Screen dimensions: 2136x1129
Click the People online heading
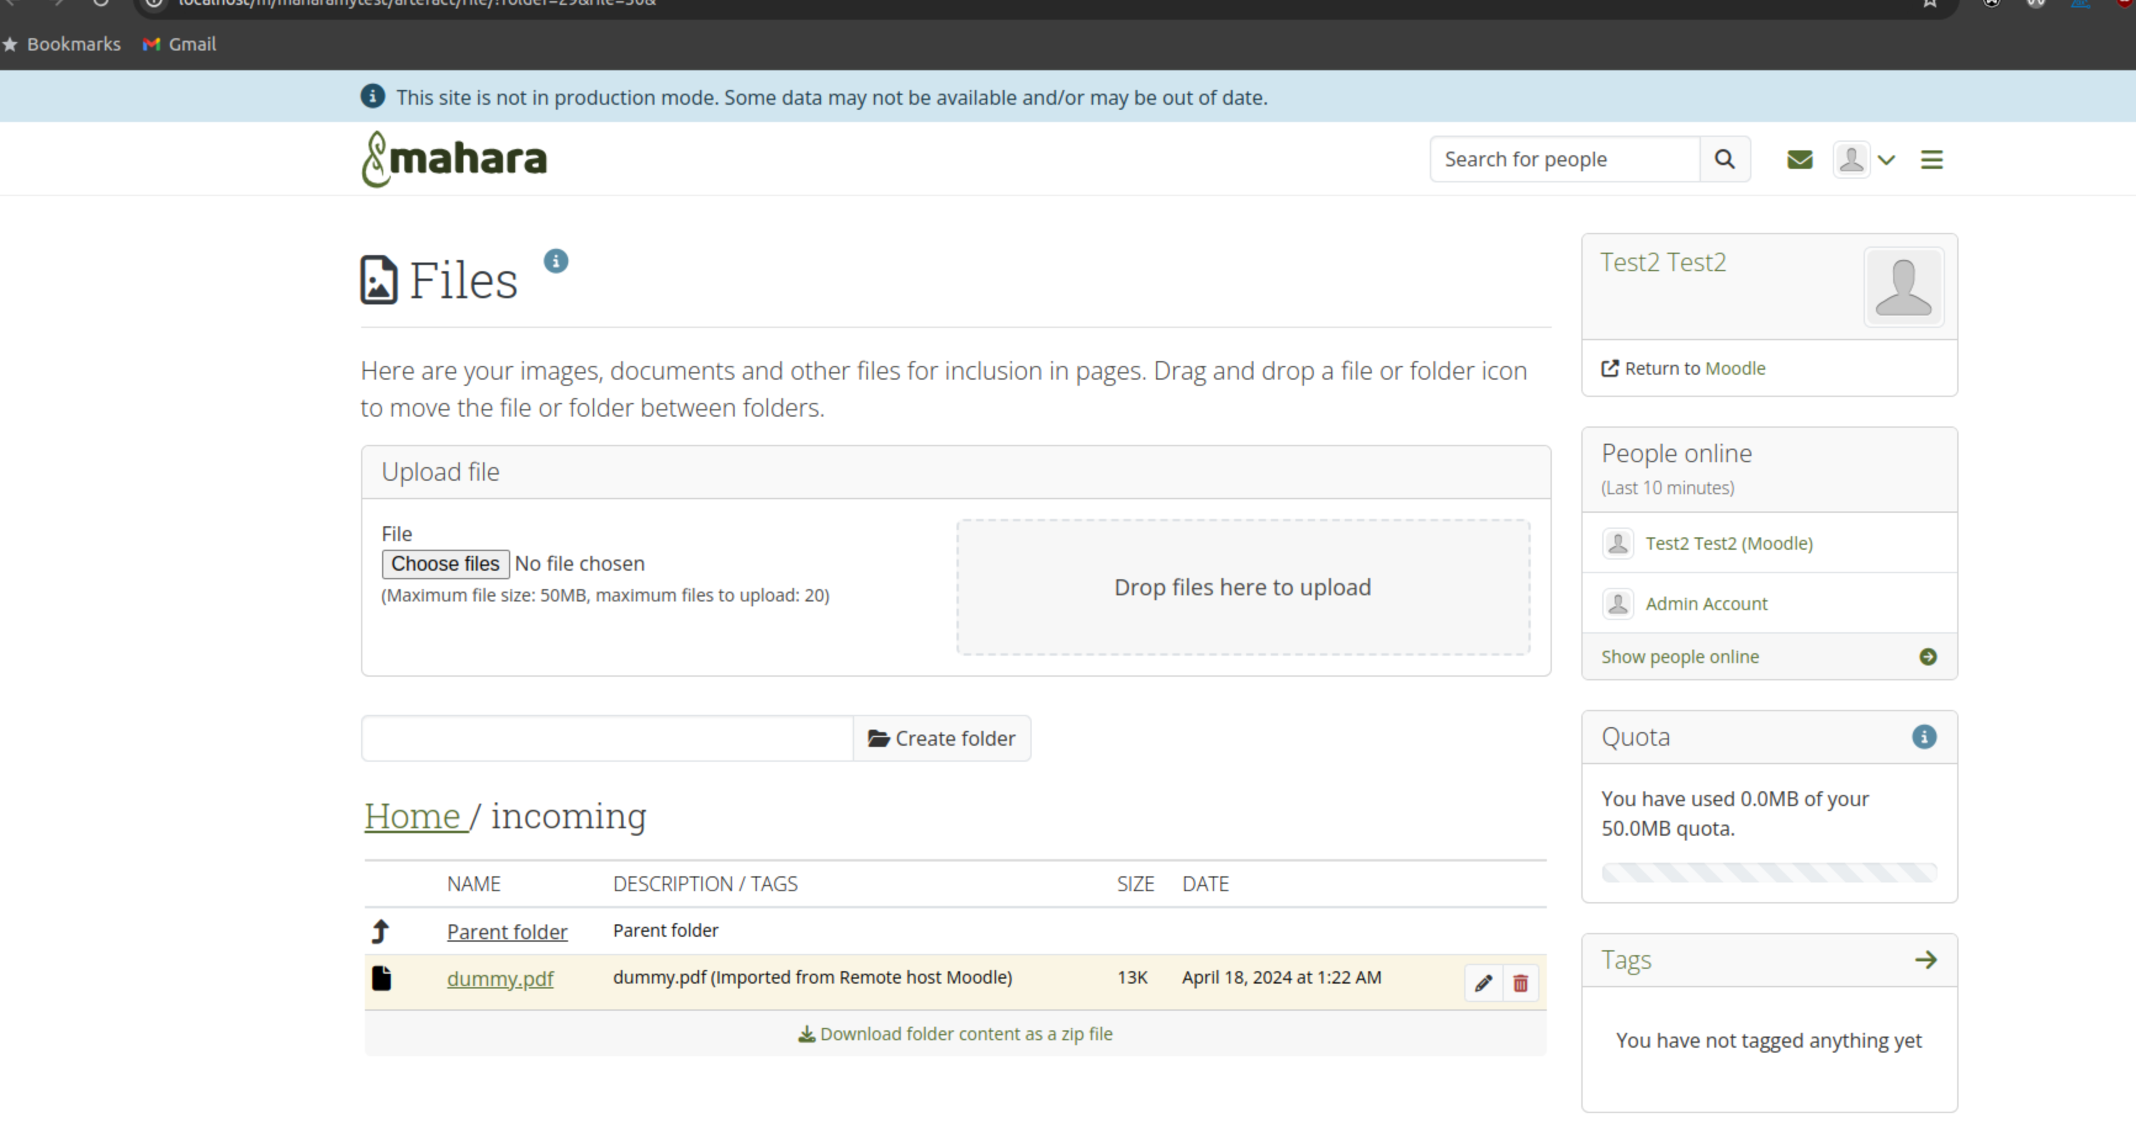coord(1676,454)
